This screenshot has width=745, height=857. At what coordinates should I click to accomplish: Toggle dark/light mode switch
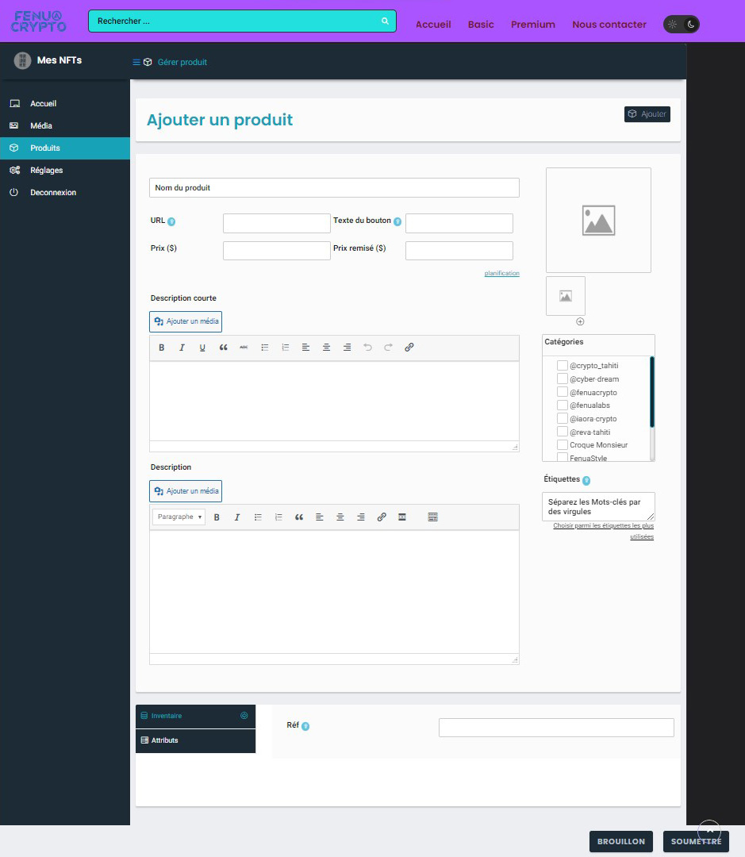681,24
